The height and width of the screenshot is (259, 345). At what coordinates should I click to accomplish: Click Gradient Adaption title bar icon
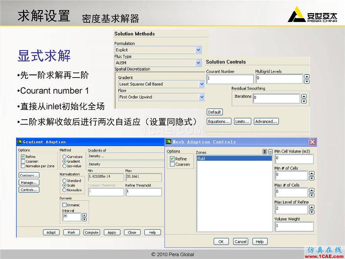(x=20, y=142)
